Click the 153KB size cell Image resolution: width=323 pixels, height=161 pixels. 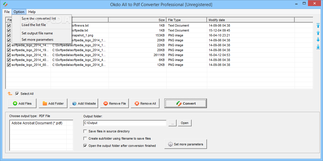(160, 35)
